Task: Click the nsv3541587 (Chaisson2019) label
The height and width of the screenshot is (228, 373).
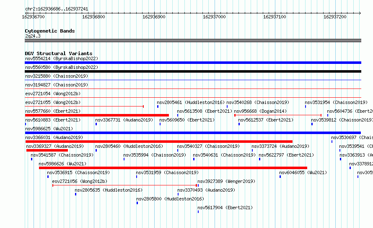Action: tap(62, 155)
